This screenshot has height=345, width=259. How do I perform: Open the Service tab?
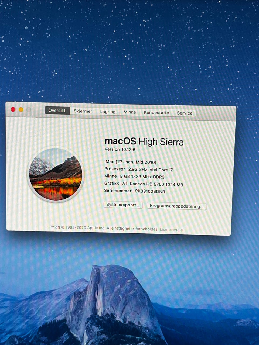coord(185,113)
